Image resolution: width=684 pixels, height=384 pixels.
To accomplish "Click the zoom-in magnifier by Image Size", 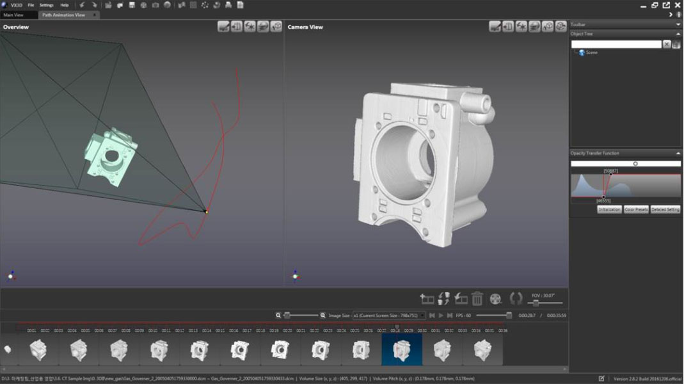I will click(x=322, y=315).
